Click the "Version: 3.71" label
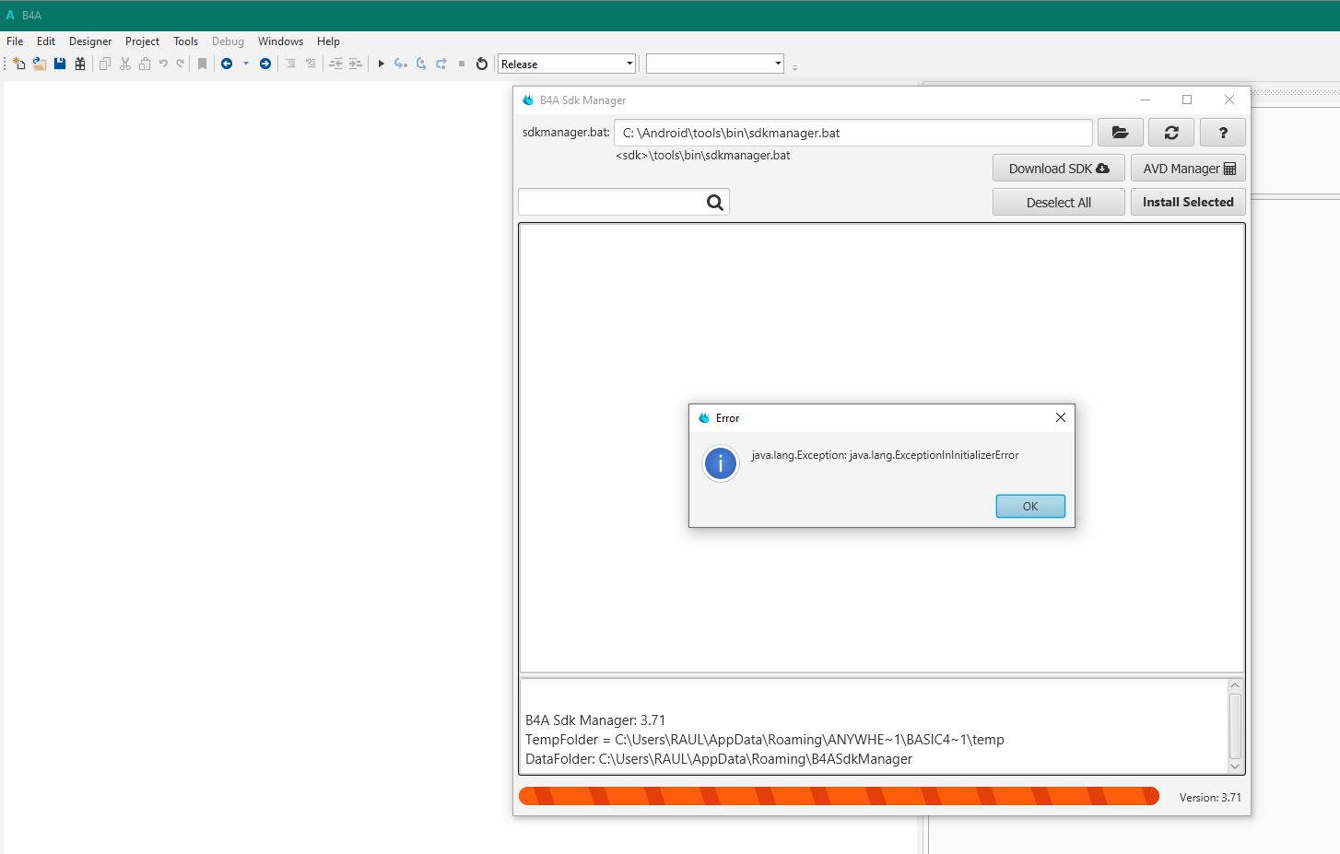The width and height of the screenshot is (1340, 854). click(1210, 798)
